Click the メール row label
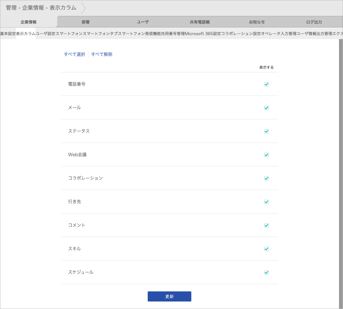 click(75, 107)
